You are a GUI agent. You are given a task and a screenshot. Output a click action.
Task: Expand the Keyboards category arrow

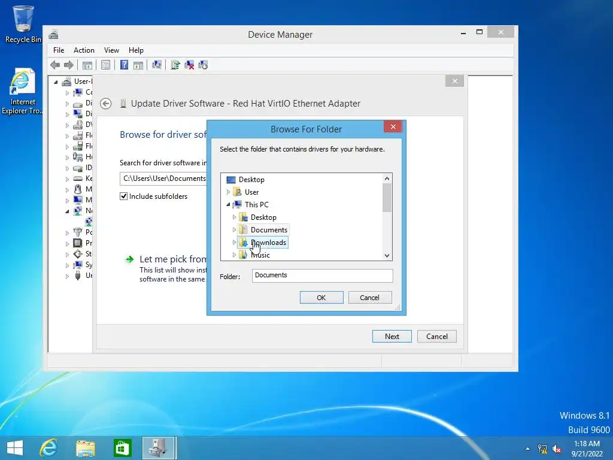(67, 178)
